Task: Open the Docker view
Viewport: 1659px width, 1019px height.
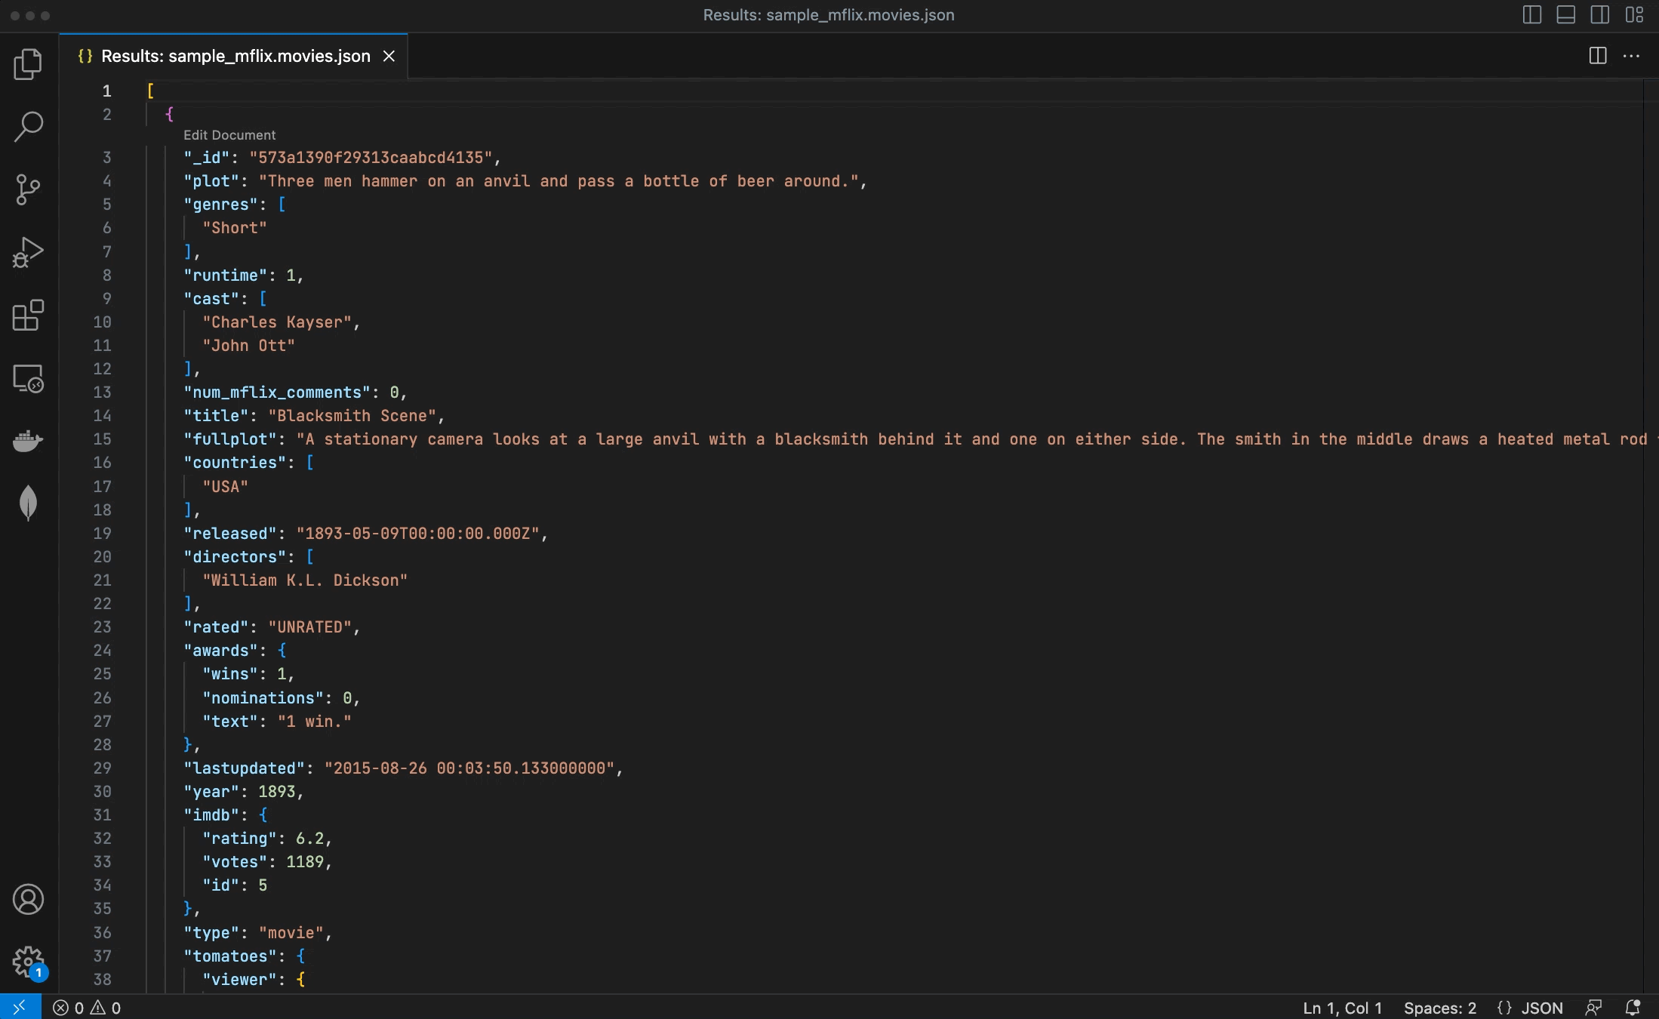Action: tap(28, 440)
